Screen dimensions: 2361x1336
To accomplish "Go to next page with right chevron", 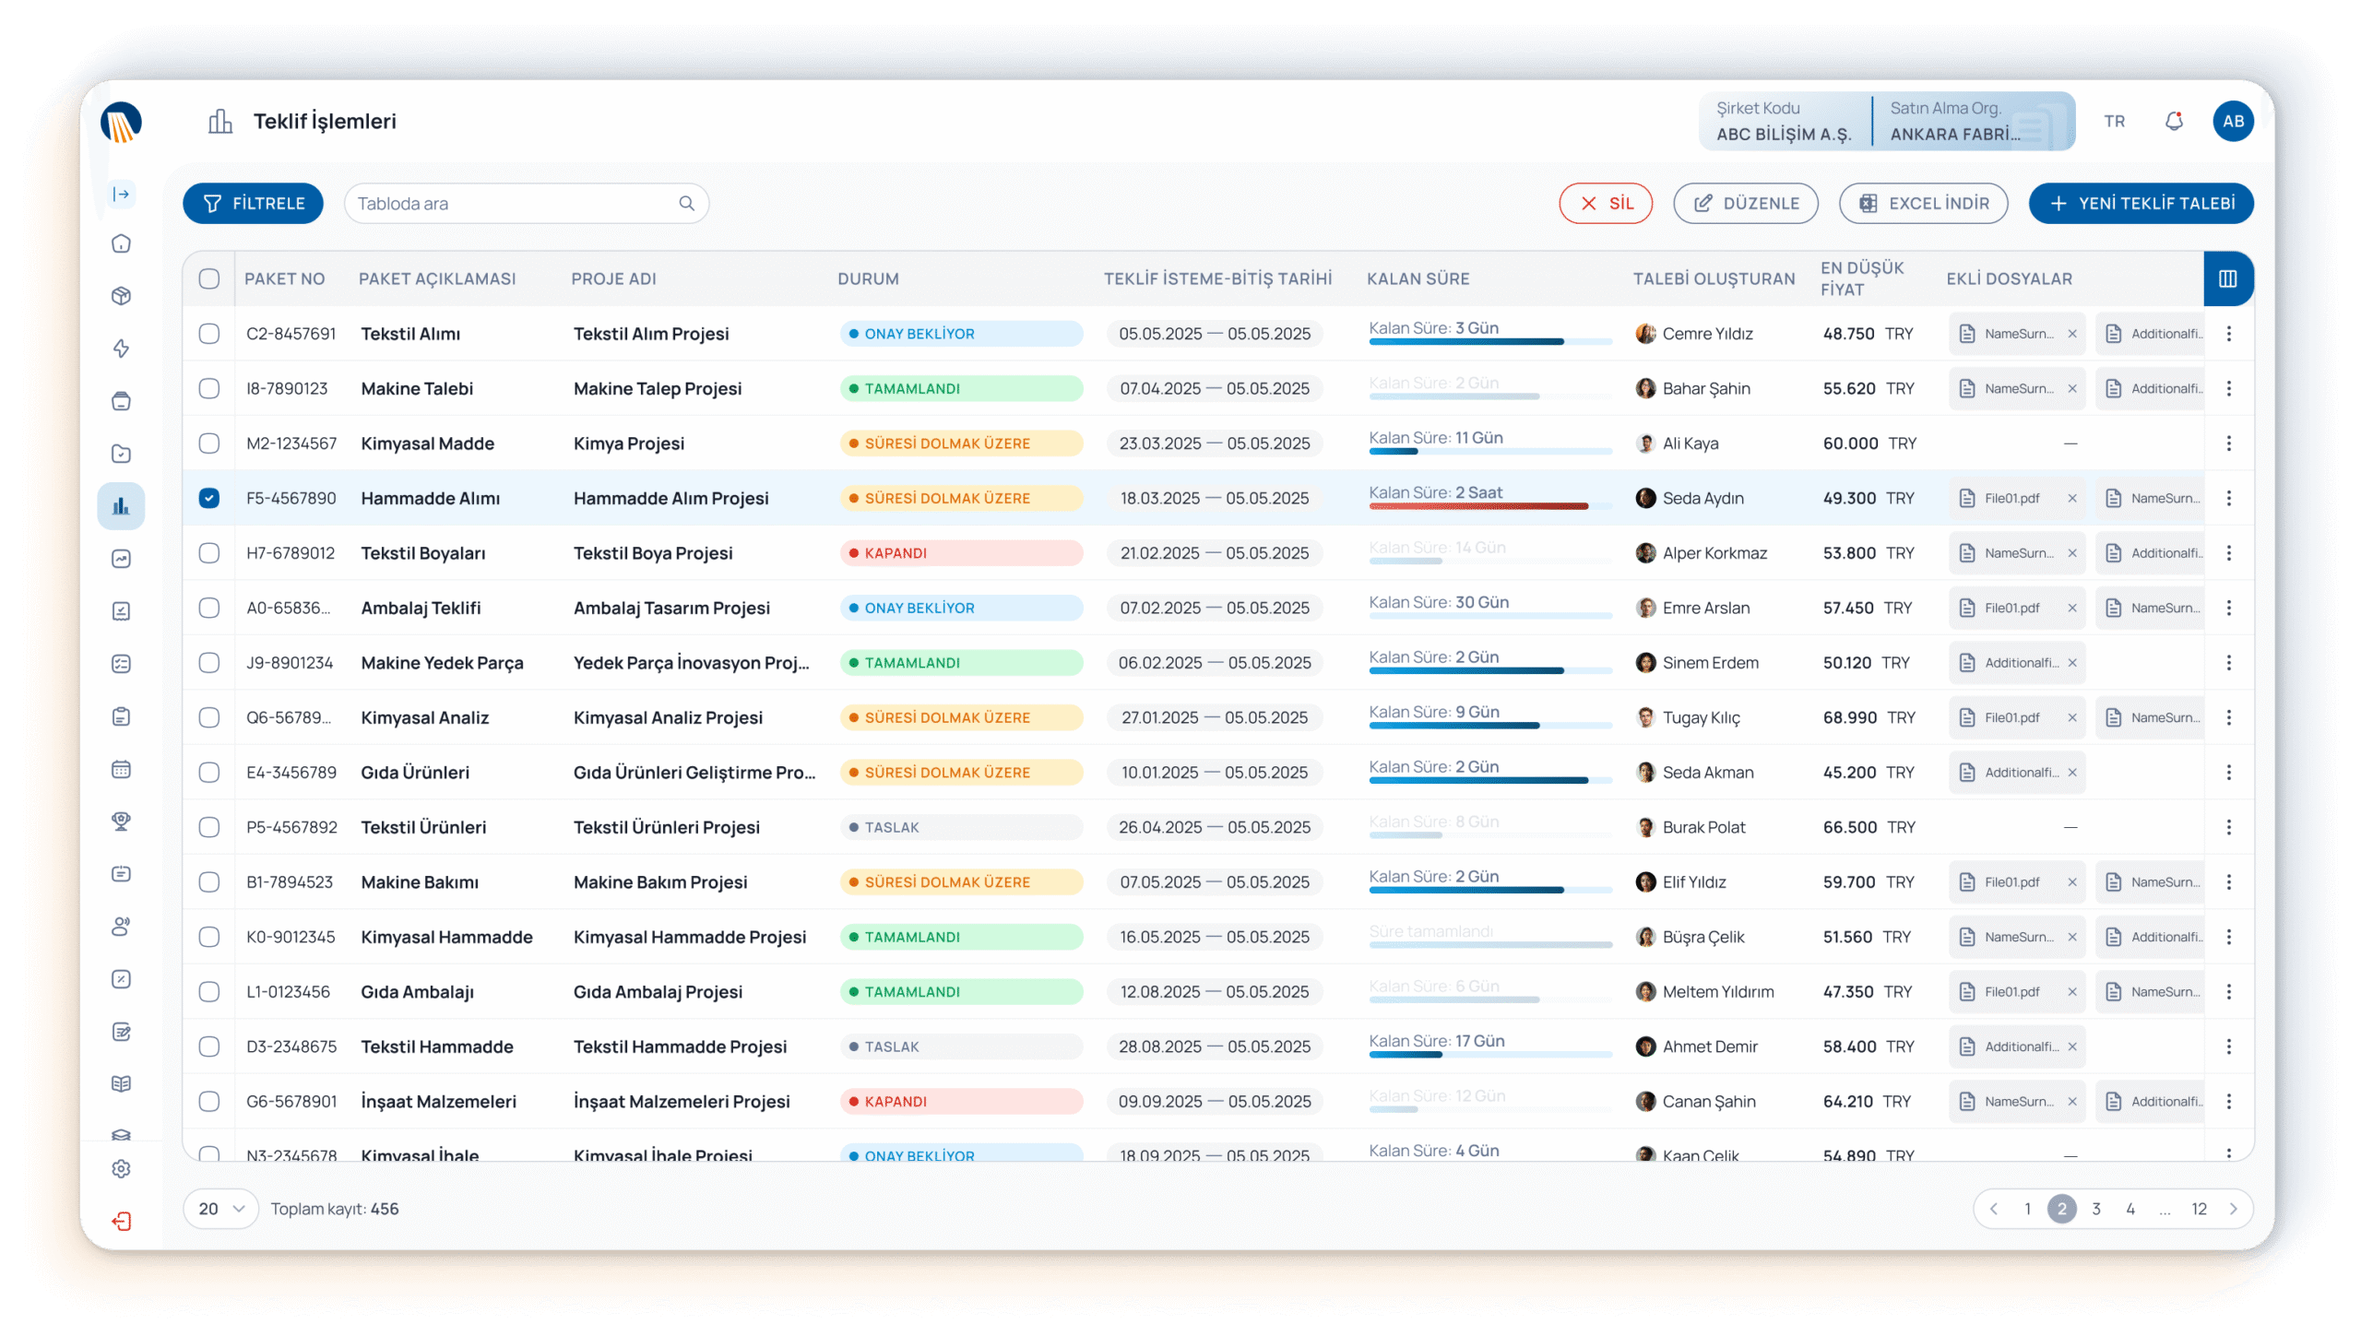I will tap(2233, 1209).
